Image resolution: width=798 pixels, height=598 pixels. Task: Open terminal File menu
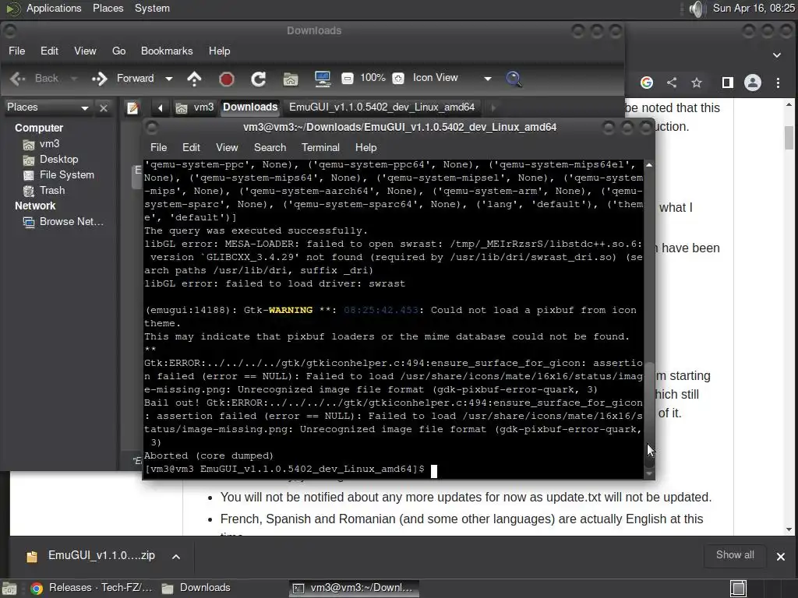click(158, 147)
